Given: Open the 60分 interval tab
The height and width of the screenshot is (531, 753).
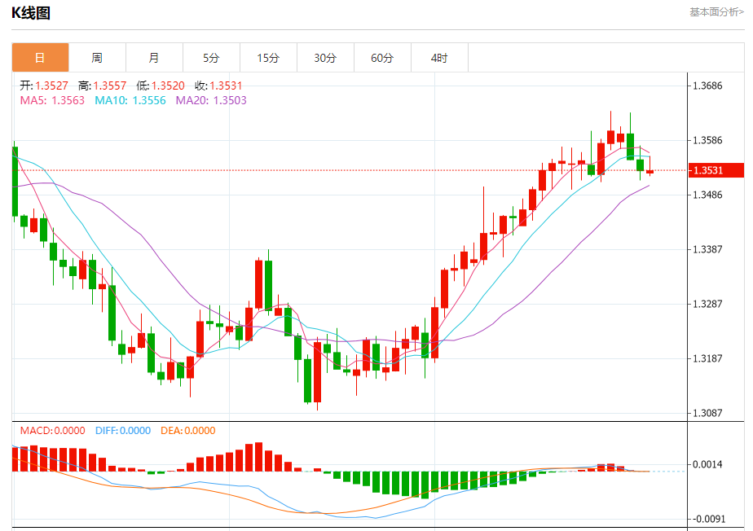Looking at the screenshot, I should [x=382, y=58].
